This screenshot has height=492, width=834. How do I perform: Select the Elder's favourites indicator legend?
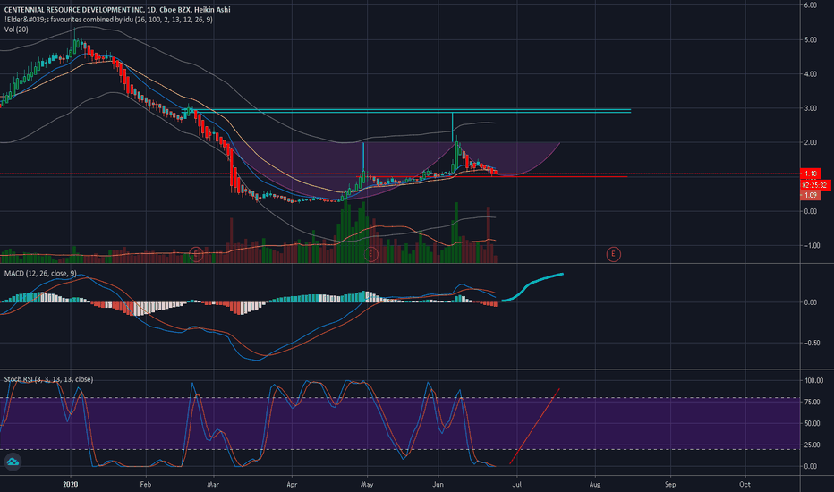(108, 20)
